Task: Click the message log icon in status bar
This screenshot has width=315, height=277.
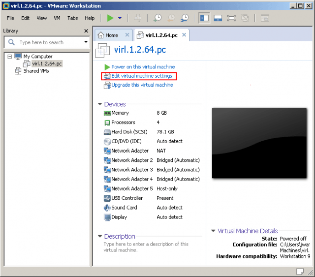Action: click(300, 272)
